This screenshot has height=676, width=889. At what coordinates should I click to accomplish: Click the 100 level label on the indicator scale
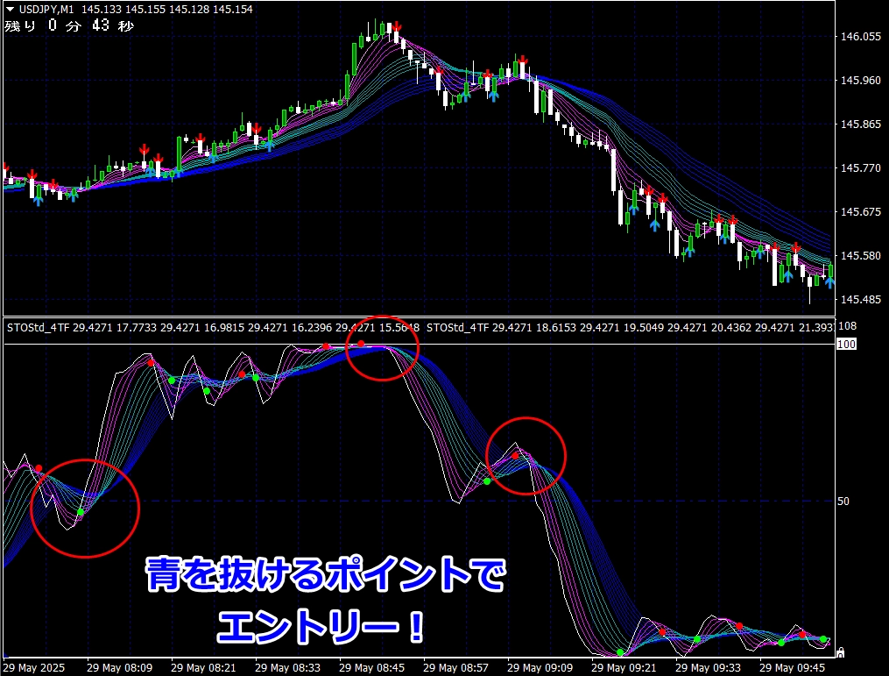coord(846,345)
